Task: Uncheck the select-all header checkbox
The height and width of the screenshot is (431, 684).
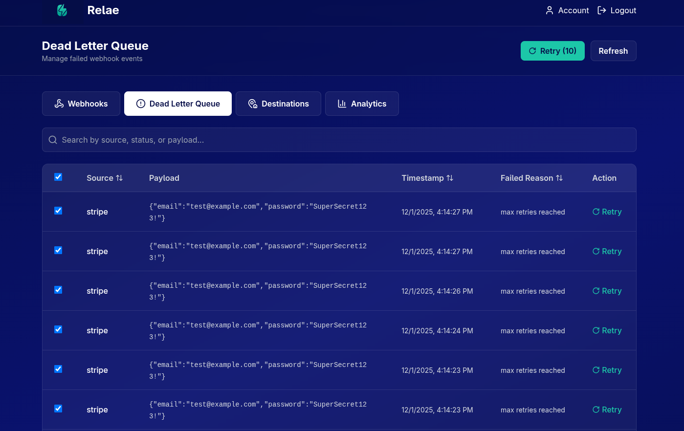Action: tap(58, 177)
